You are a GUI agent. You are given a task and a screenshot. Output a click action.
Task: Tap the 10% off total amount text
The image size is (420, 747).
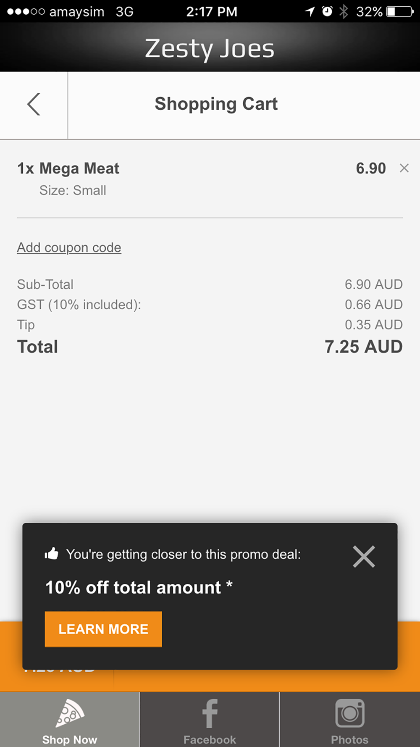click(x=139, y=587)
